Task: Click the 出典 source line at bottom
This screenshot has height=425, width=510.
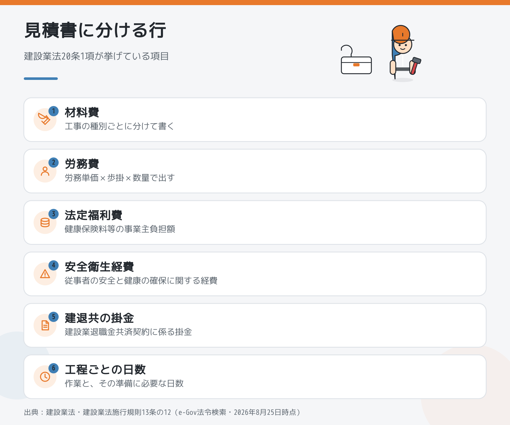Action: (x=162, y=412)
